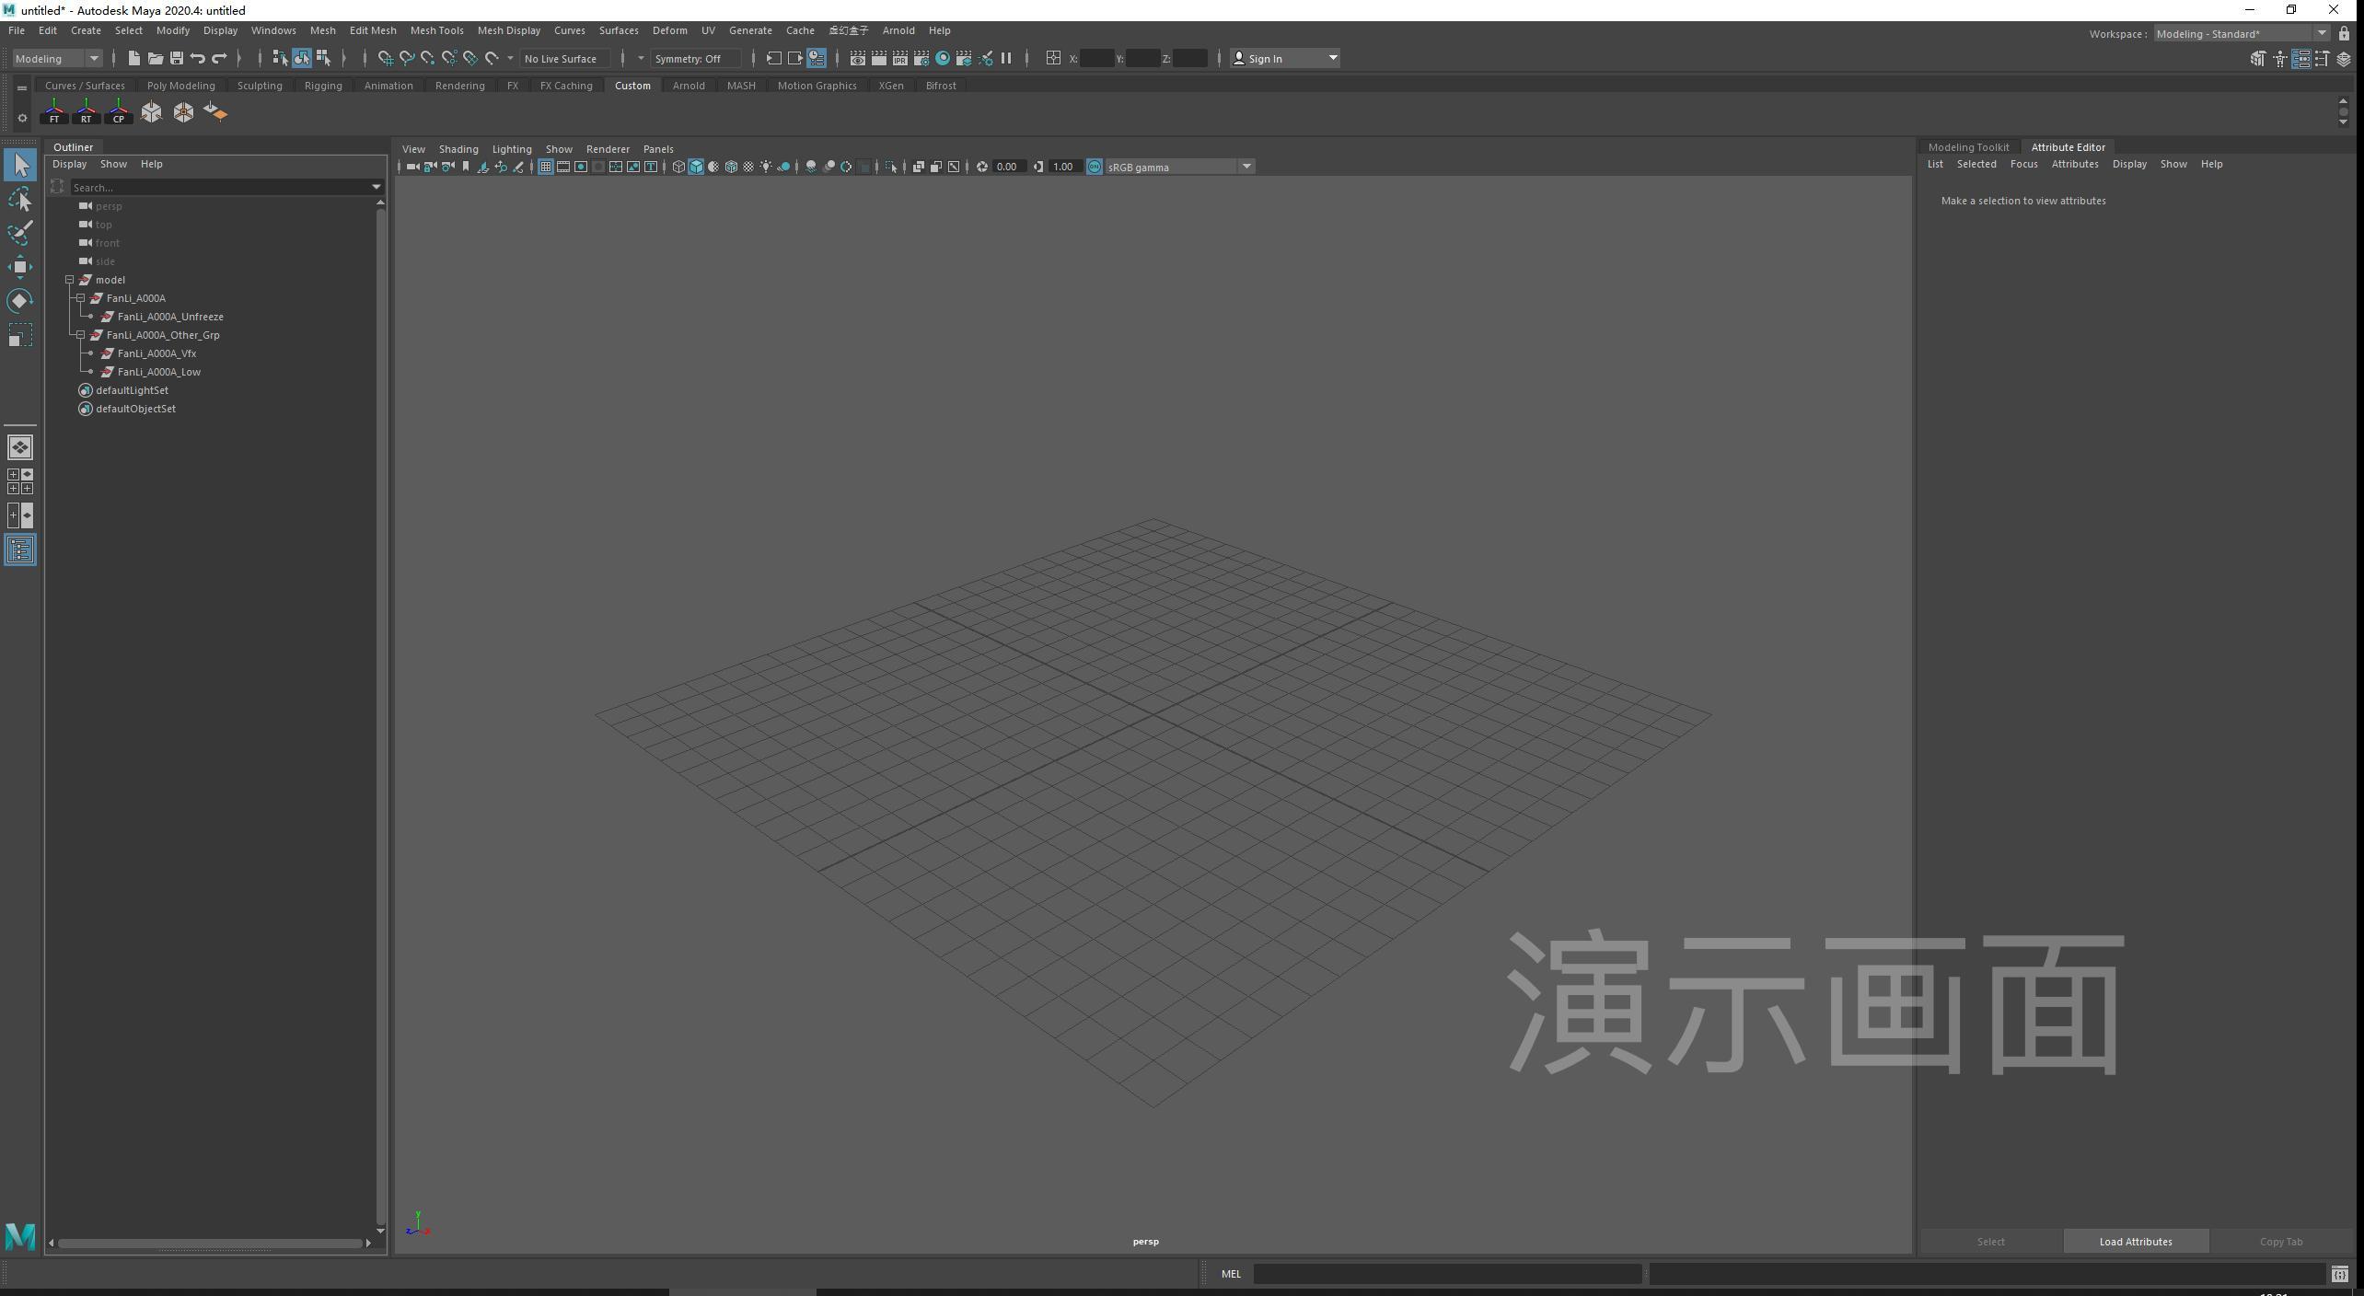The width and height of the screenshot is (2364, 1296).
Task: Click the MEL command input field
Action: pos(1447,1274)
